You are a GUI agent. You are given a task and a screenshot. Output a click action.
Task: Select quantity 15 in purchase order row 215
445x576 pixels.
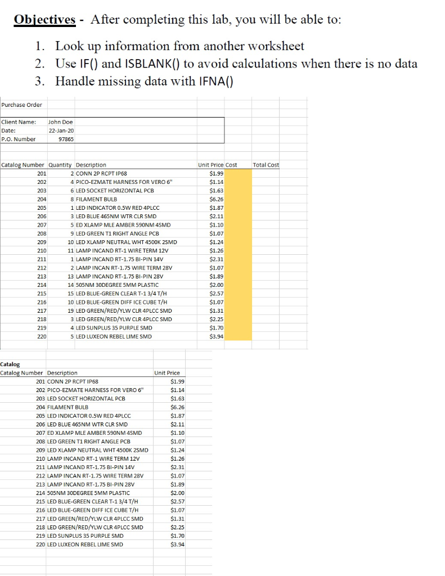[x=71, y=294]
